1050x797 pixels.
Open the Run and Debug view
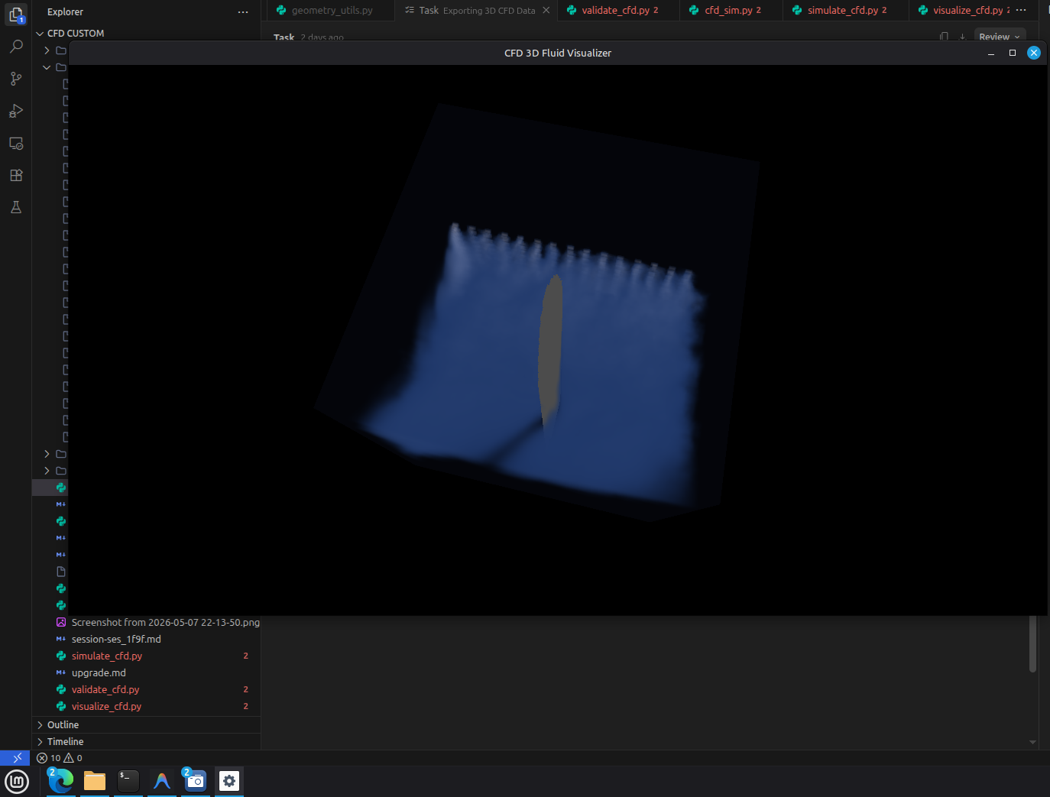tap(16, 111)
